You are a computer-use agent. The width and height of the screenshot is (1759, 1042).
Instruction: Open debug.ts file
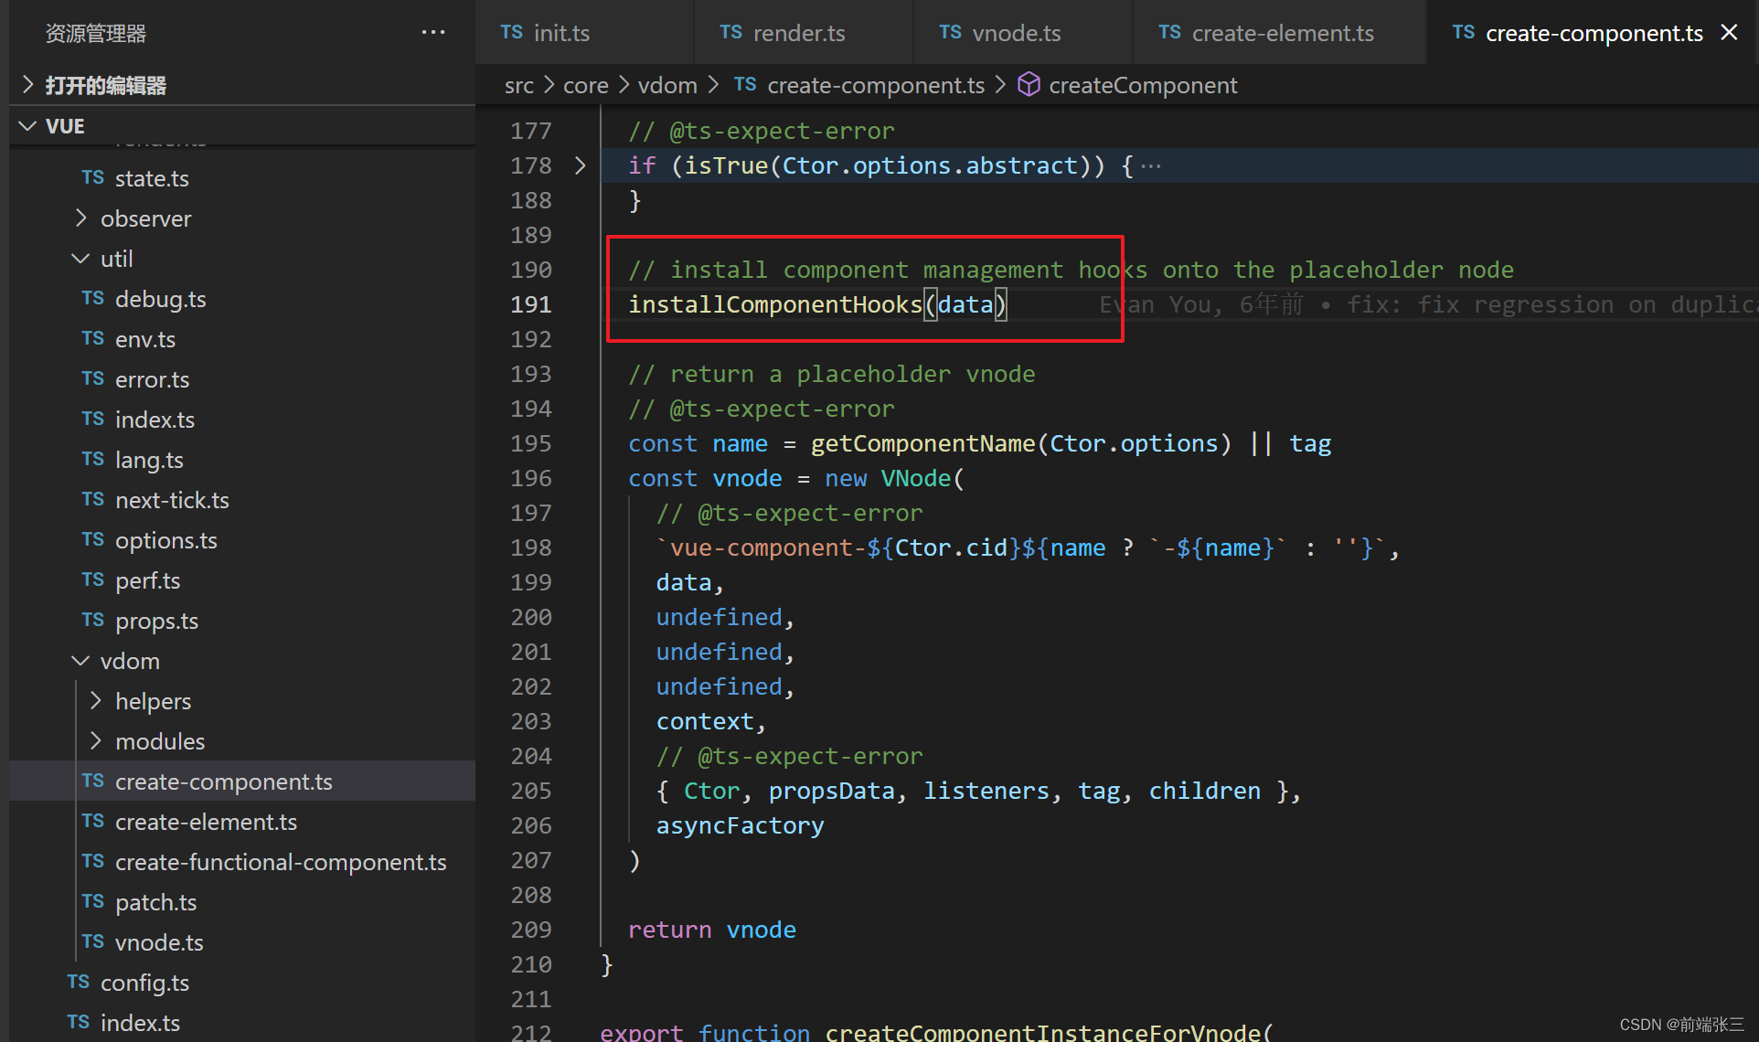coord(241,299)
